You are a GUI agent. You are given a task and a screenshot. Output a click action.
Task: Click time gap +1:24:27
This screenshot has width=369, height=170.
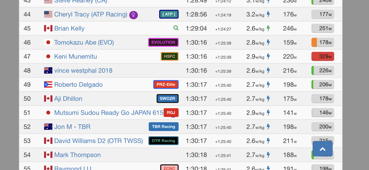tap(223, 29)
